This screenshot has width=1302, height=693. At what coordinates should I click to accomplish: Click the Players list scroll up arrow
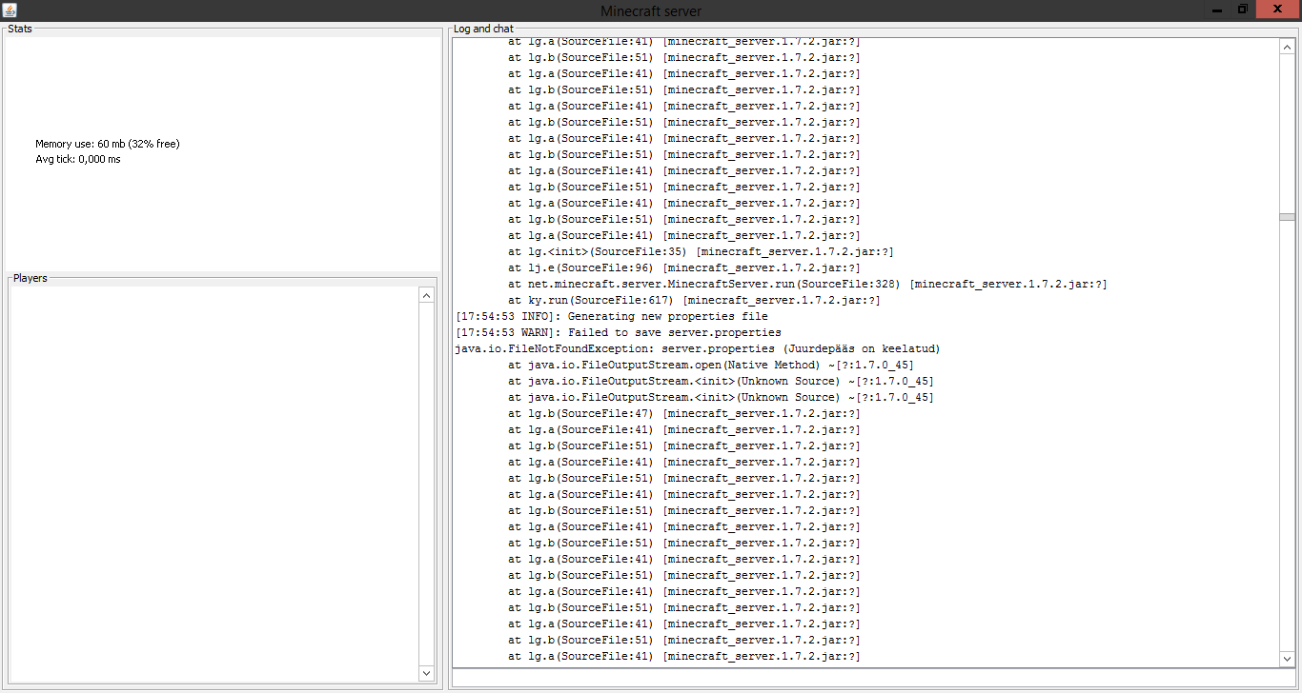click(426, 295)
